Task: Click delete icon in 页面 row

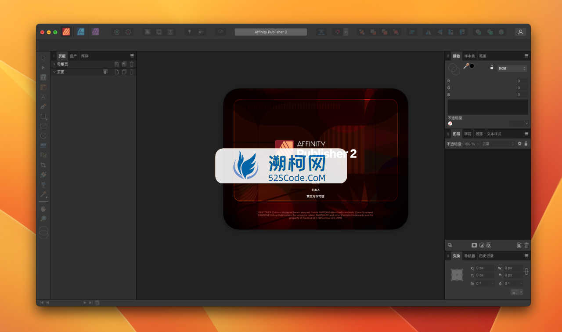Action: coord(132,72)
